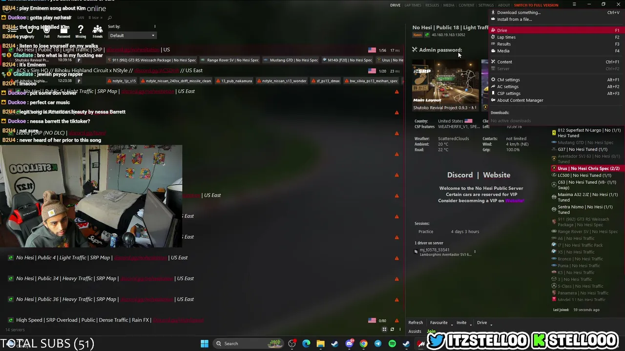Click the search magnifier in the server tabs
625x351 pixels.
point(109,18)
